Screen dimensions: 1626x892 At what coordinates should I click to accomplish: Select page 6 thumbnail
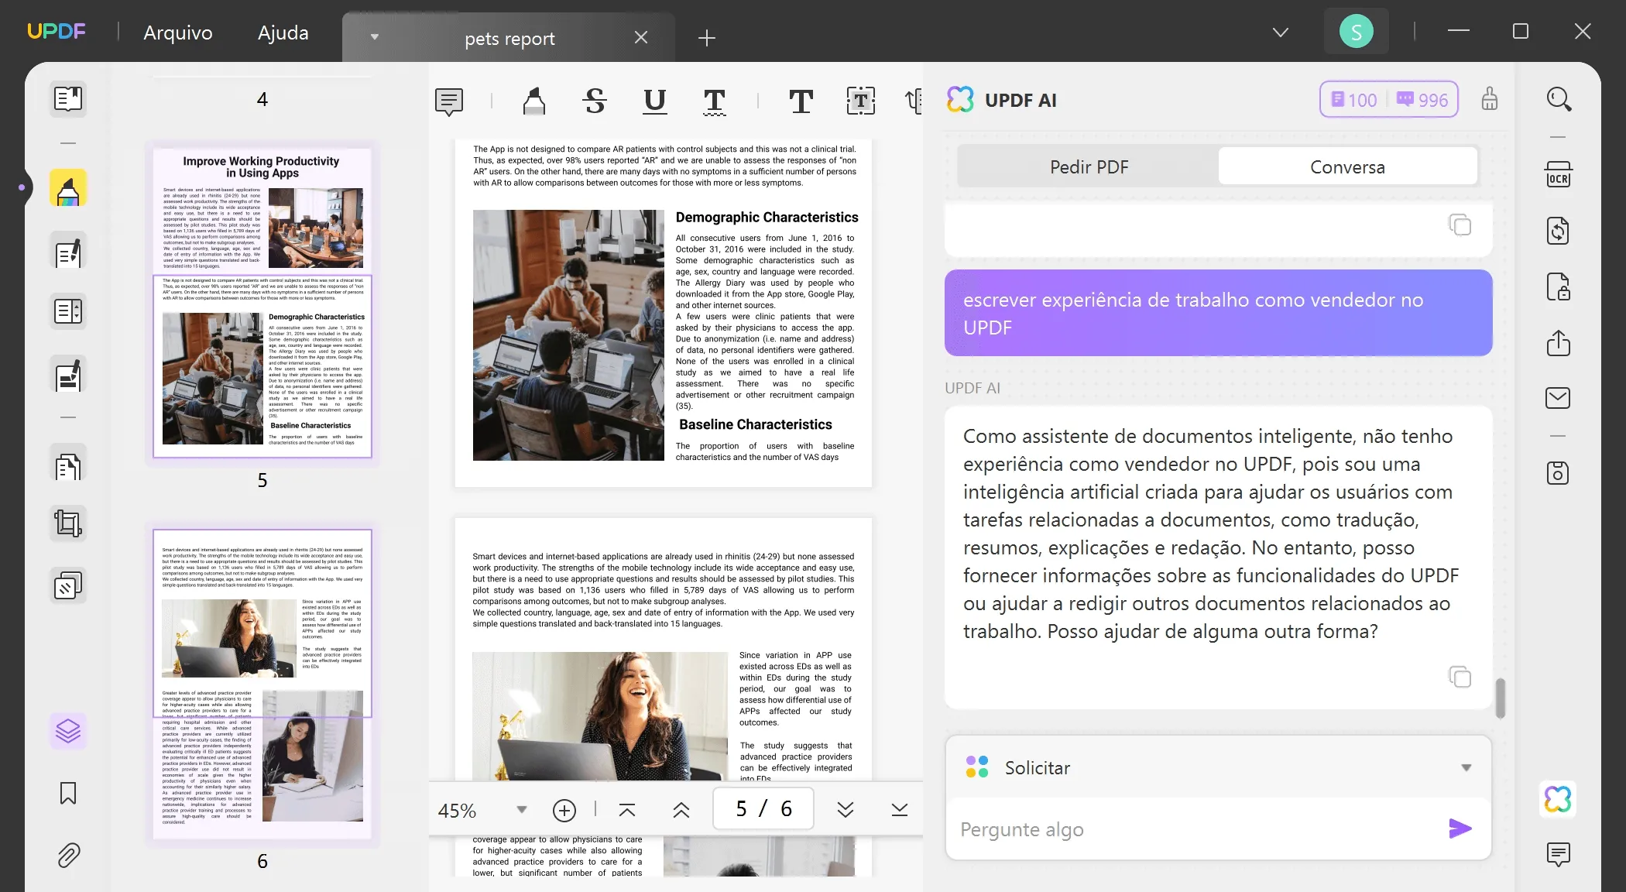262,683
